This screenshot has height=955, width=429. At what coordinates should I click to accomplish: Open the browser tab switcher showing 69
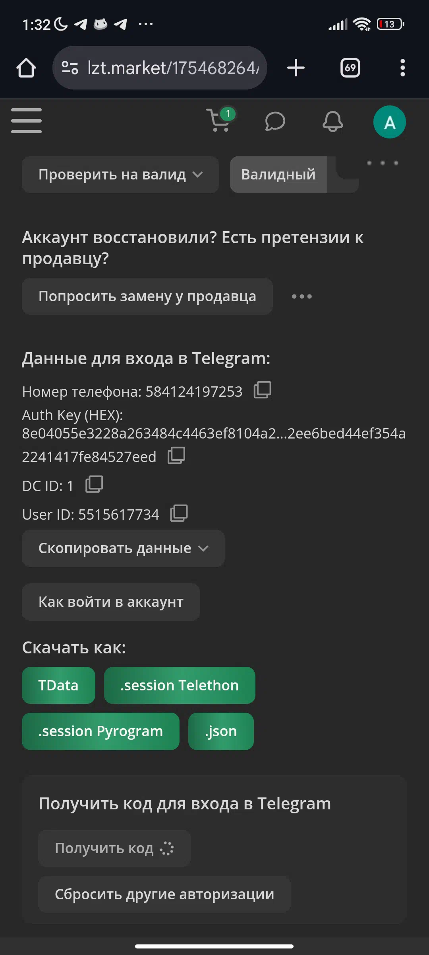[x=350, y=68]
